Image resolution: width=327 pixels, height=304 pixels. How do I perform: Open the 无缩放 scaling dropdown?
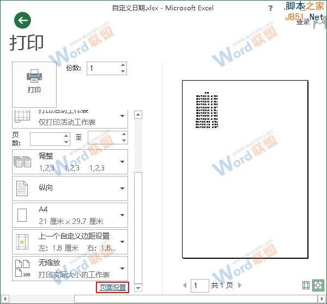pos(70,269)
